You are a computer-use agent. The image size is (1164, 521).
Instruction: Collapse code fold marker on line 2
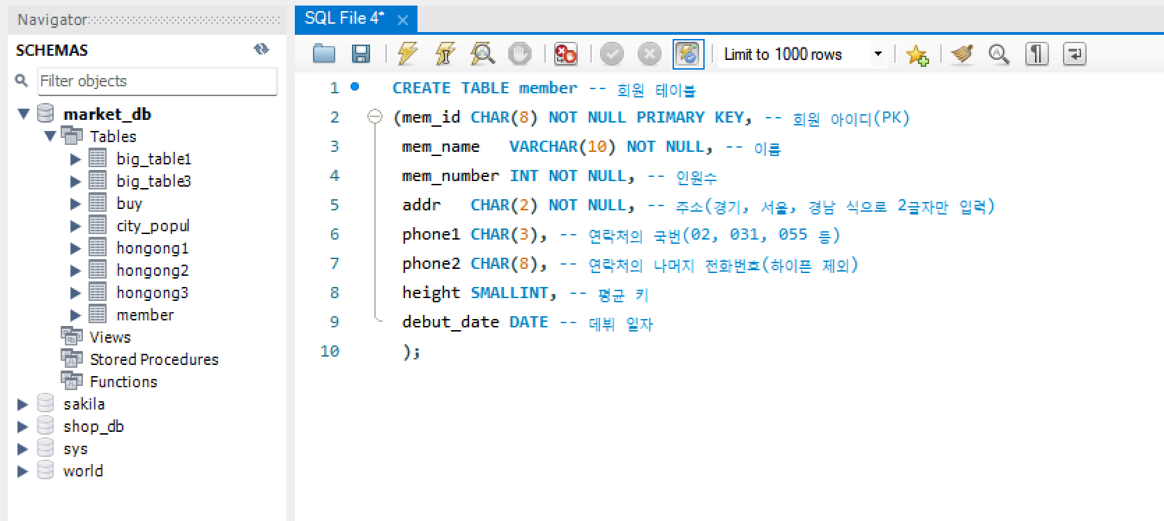[x=375, y=116]
